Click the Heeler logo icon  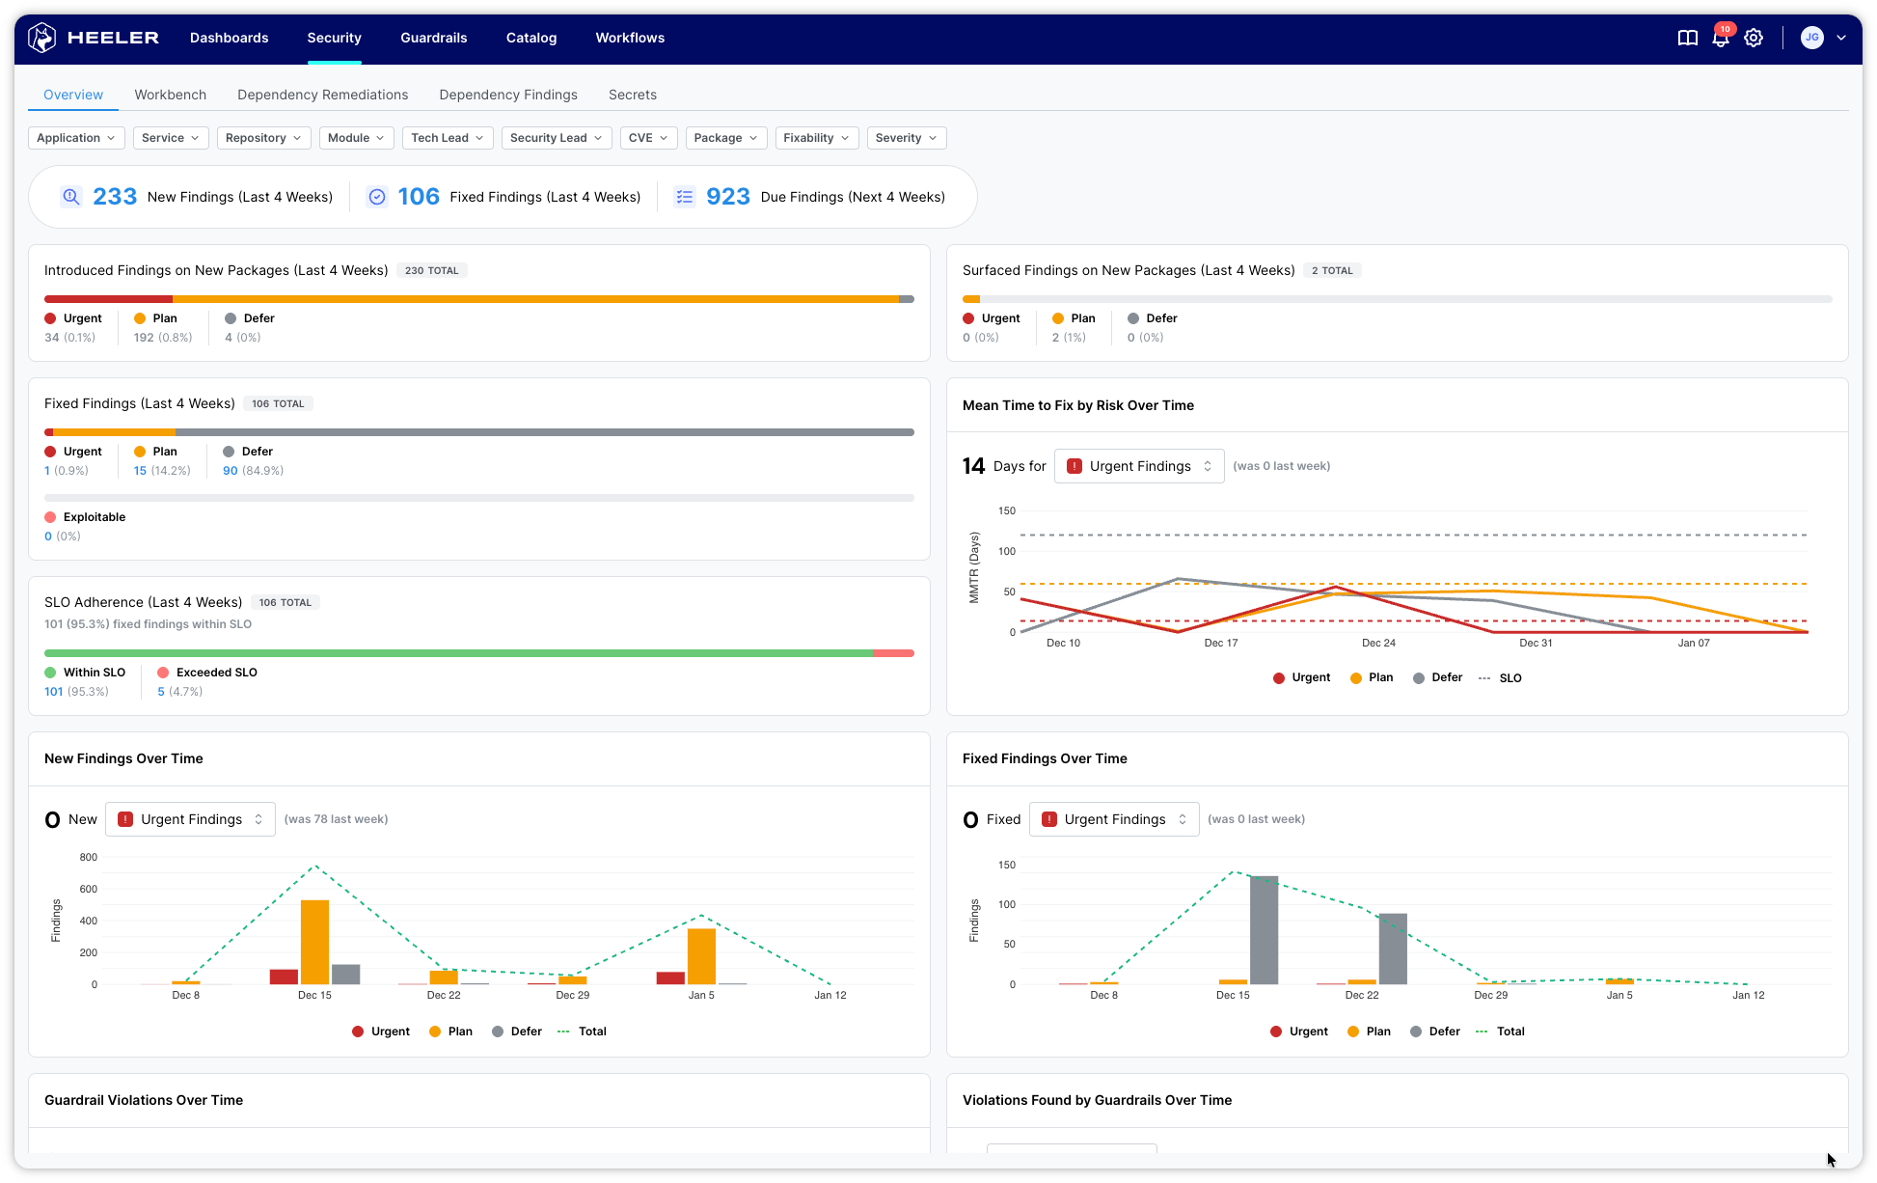coord(41,38)
